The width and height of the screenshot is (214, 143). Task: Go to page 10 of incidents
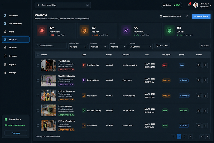point(202,137)
